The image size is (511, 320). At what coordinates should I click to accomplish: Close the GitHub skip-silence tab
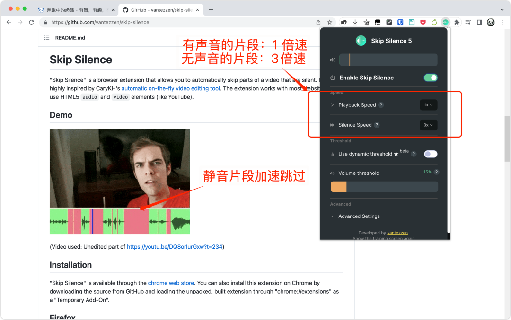(x=197, y=10)
